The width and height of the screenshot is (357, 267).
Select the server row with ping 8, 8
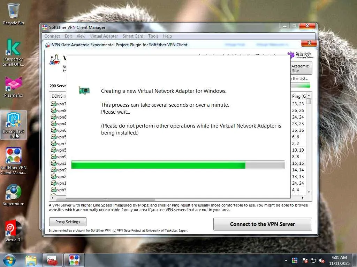point(298,157)
